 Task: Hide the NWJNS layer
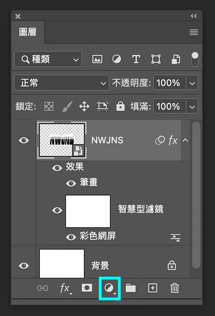click(24, 140)
